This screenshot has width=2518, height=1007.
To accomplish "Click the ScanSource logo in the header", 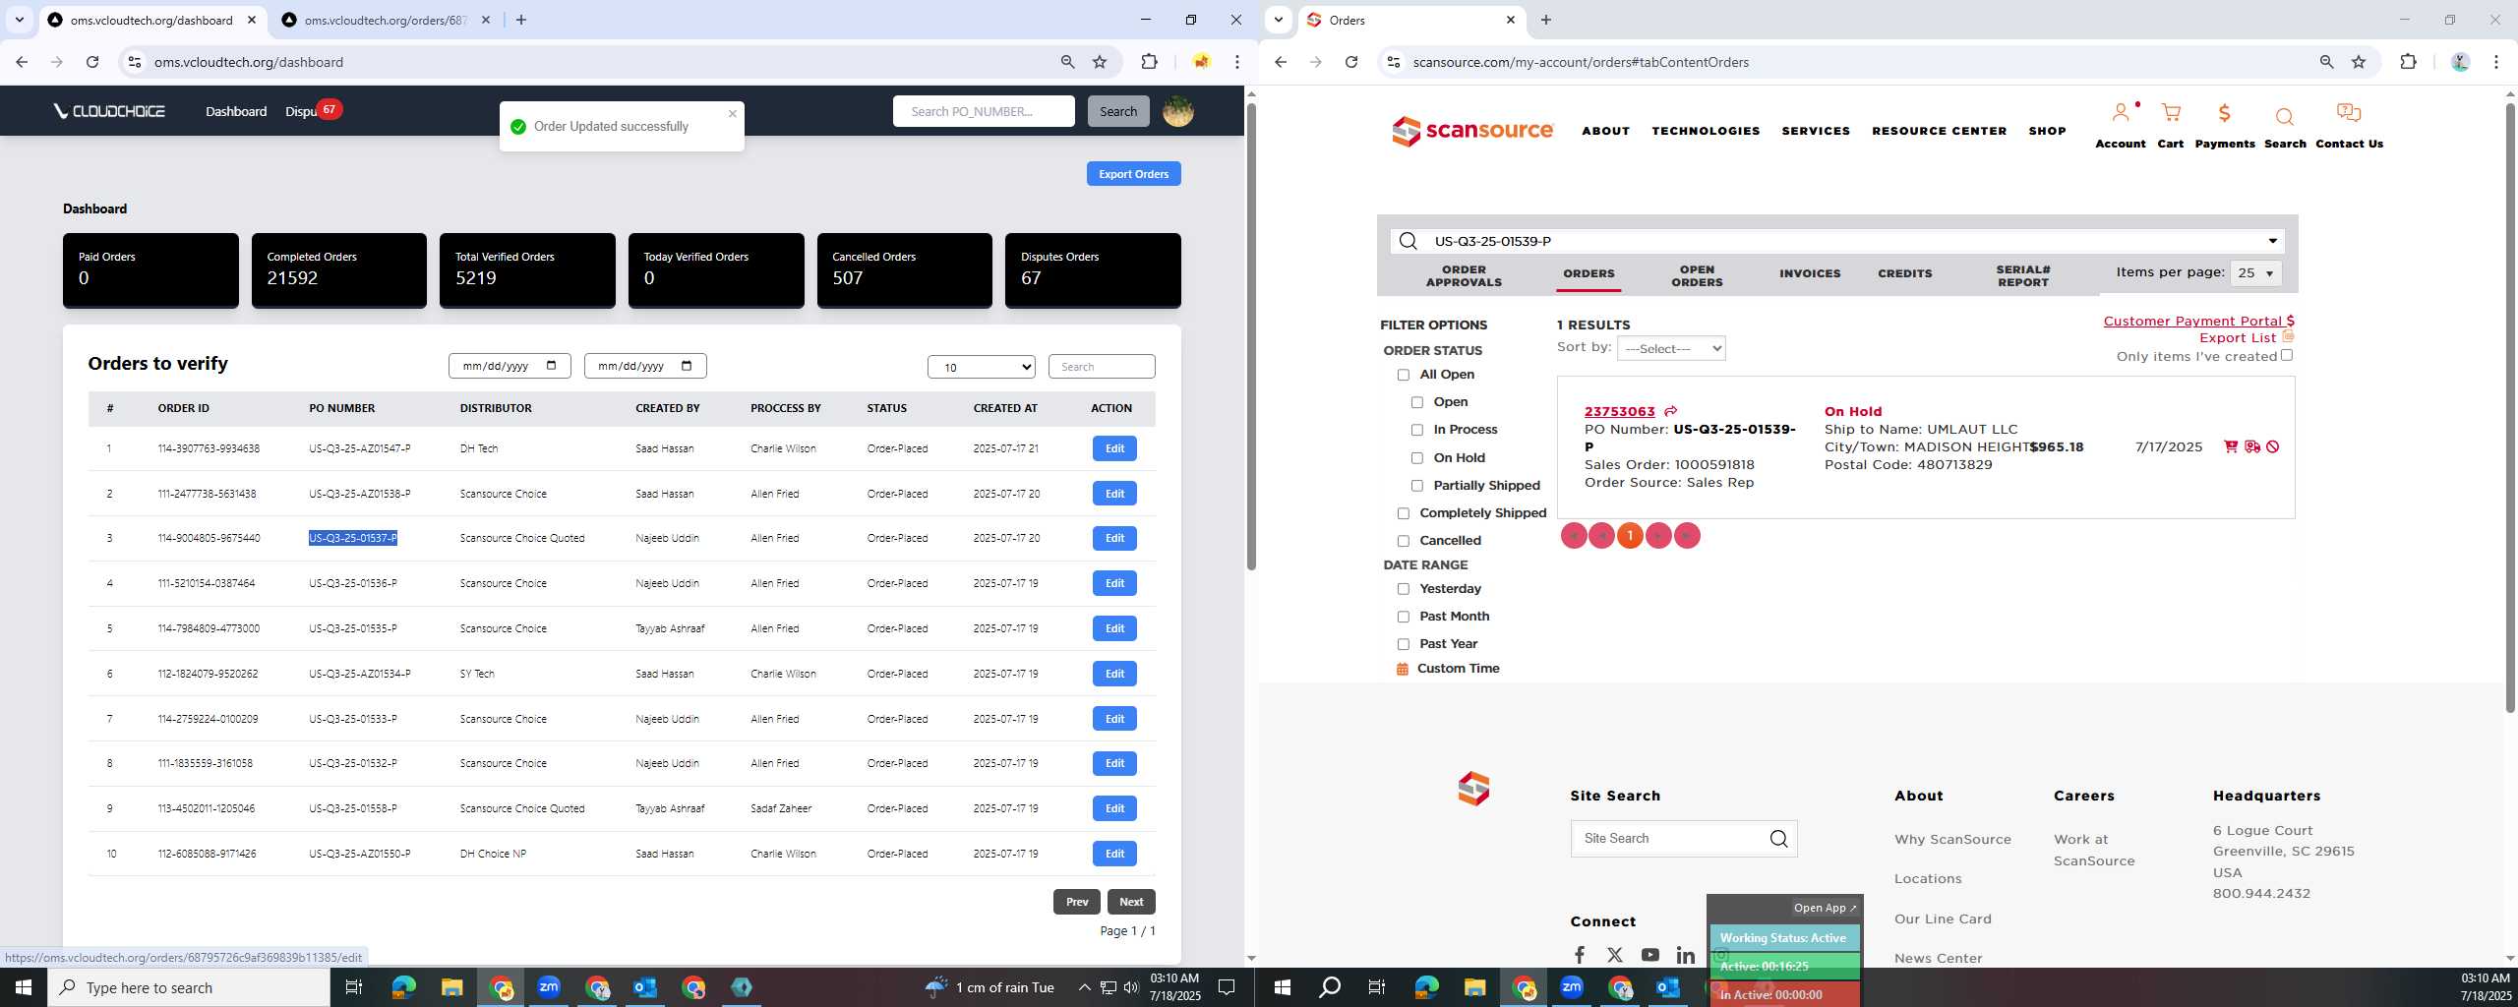I will point(1472,130).
